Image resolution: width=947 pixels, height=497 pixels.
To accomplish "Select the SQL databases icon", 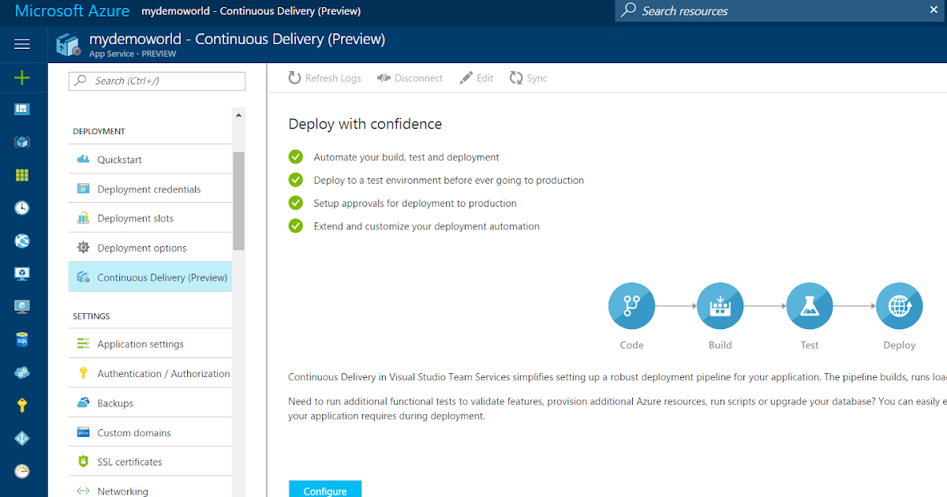I will click(24, 339).
